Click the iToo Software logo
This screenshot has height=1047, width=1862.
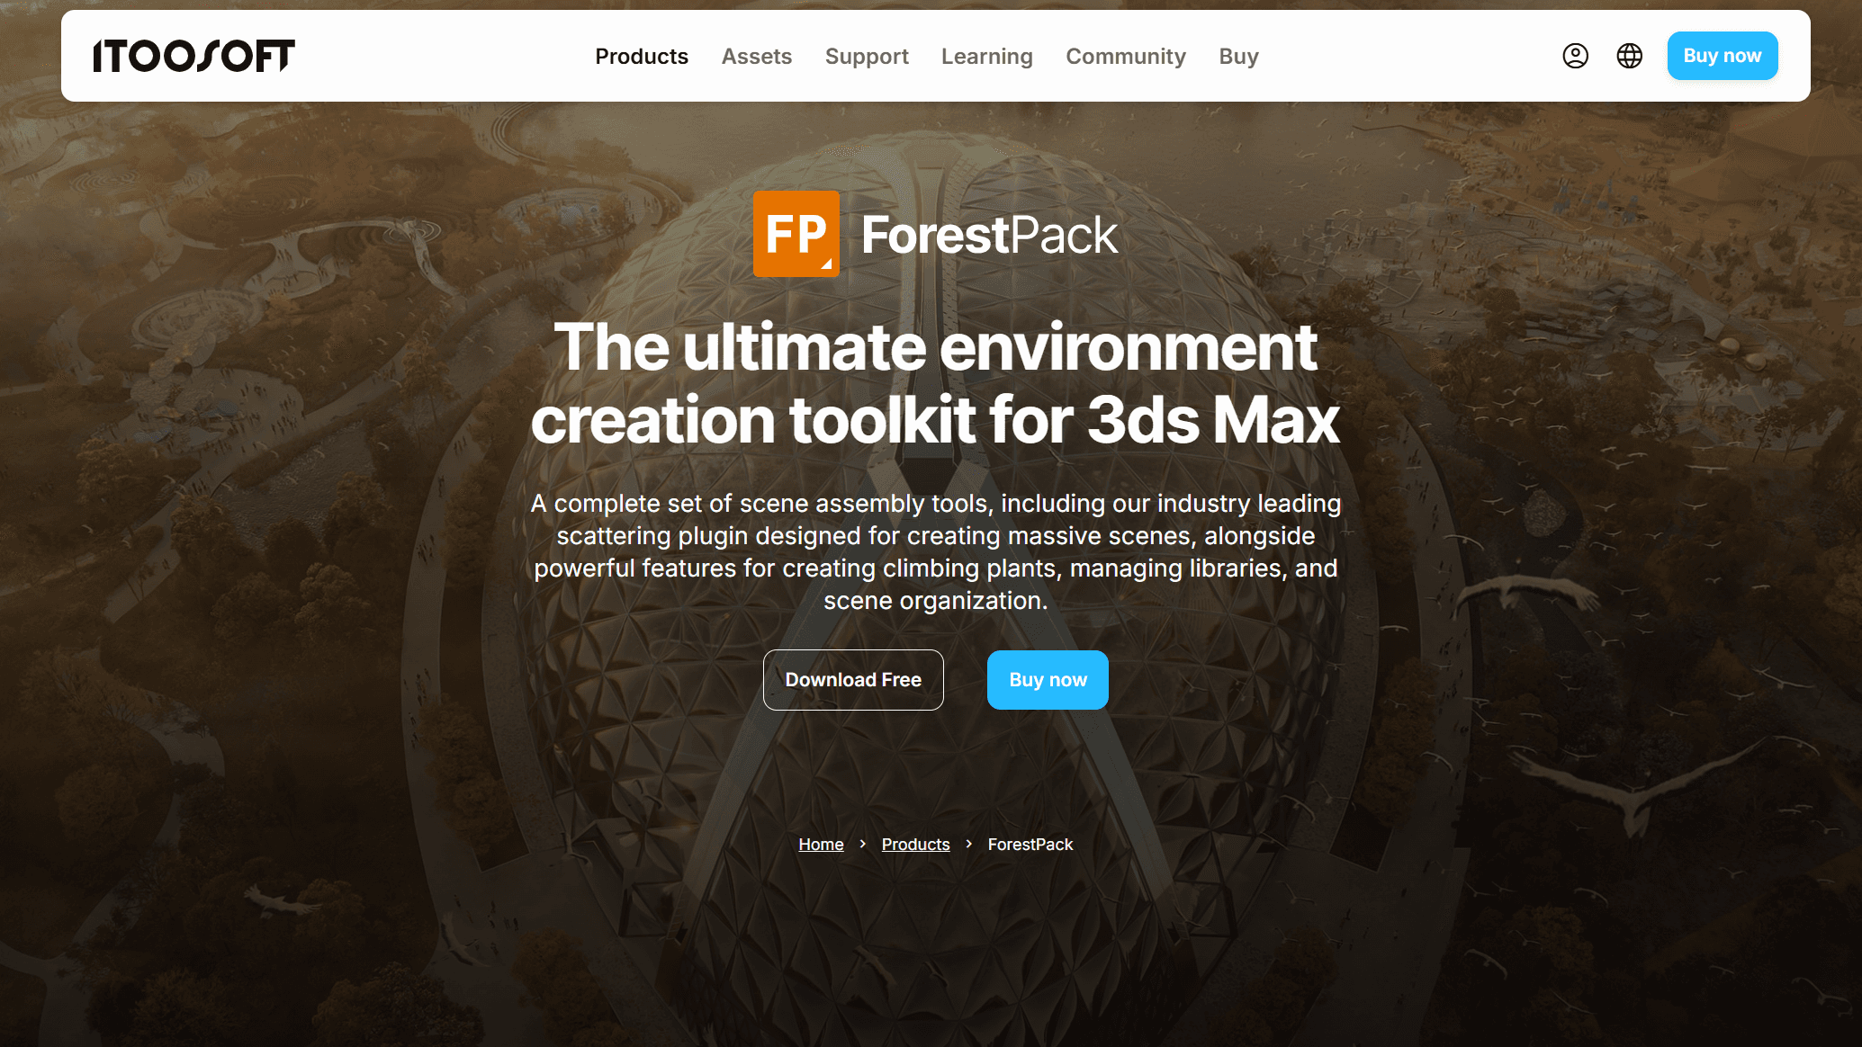coord(193,56)
